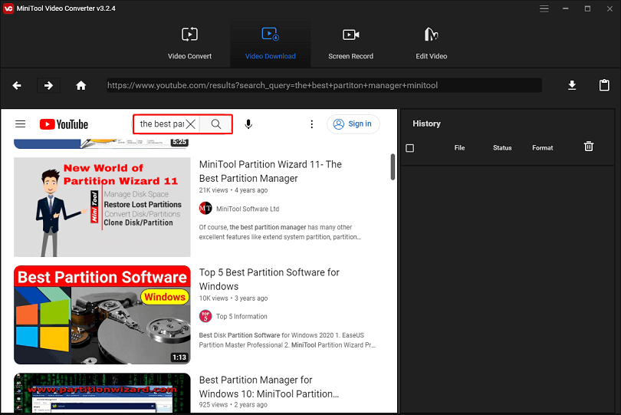This screenshot has height=415, width=621.
Task: Click the 21K views 4 years ago text
Action: (x=233, y=190)
